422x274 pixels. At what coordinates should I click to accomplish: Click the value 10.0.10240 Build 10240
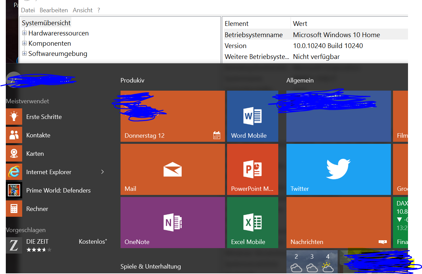point(328,46)
